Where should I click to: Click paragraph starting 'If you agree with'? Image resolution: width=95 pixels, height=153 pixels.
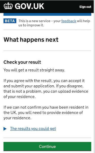pos(46,89)
